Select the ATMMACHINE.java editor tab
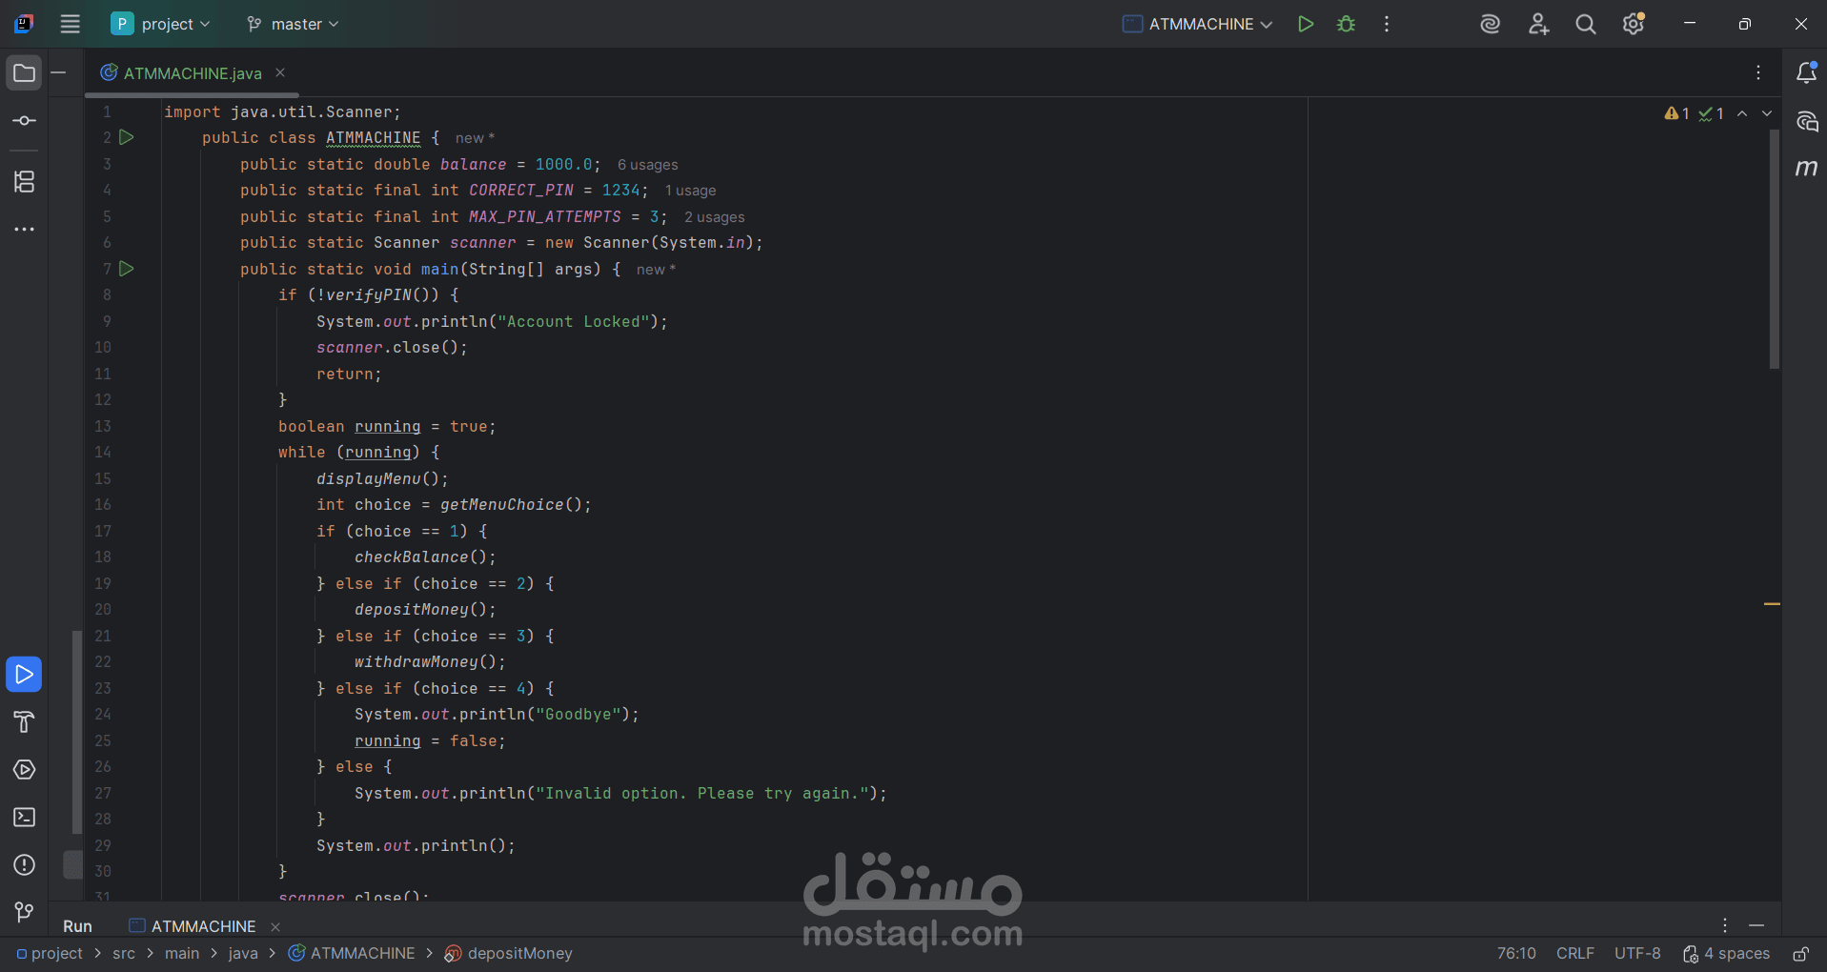The height and width of the screenshot is (972, 1827). click(x=192, y=73)
